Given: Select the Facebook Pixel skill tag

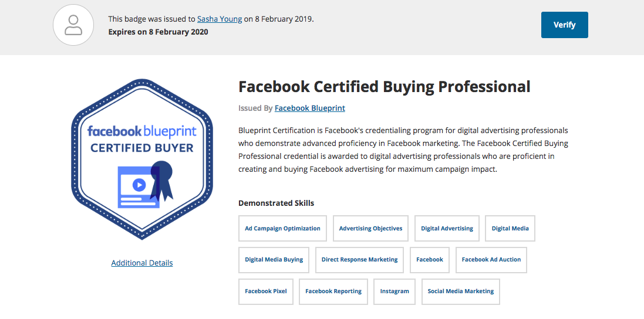Looking at the screenshot, I should [266, 291].
